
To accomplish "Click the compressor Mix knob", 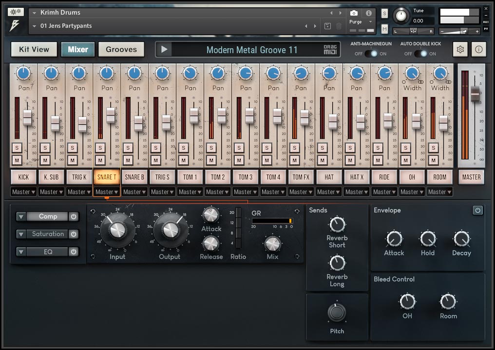I will 272,244.
